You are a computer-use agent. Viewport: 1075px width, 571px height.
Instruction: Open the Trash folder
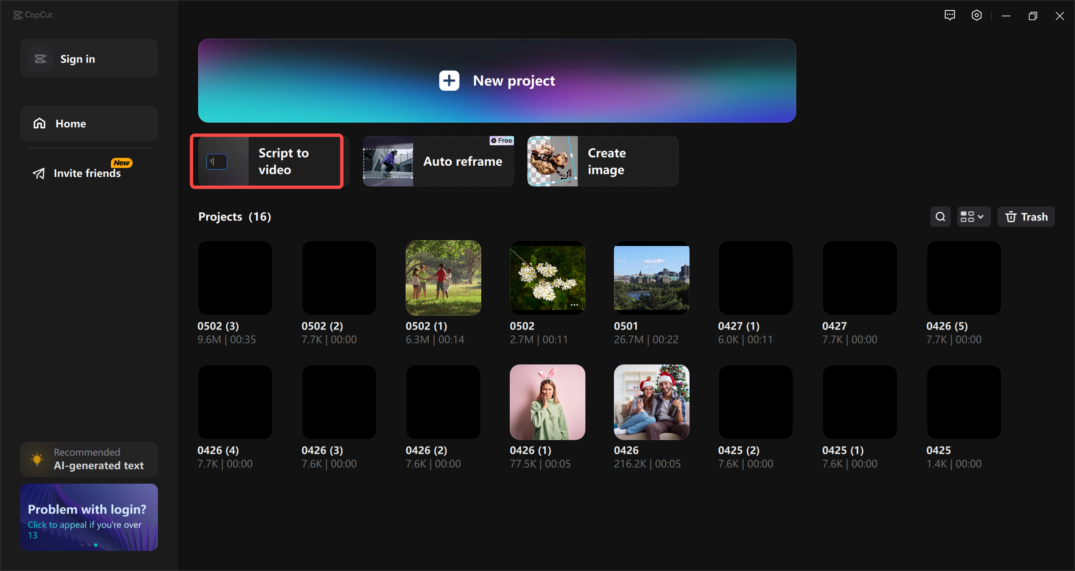[1026, 217]
